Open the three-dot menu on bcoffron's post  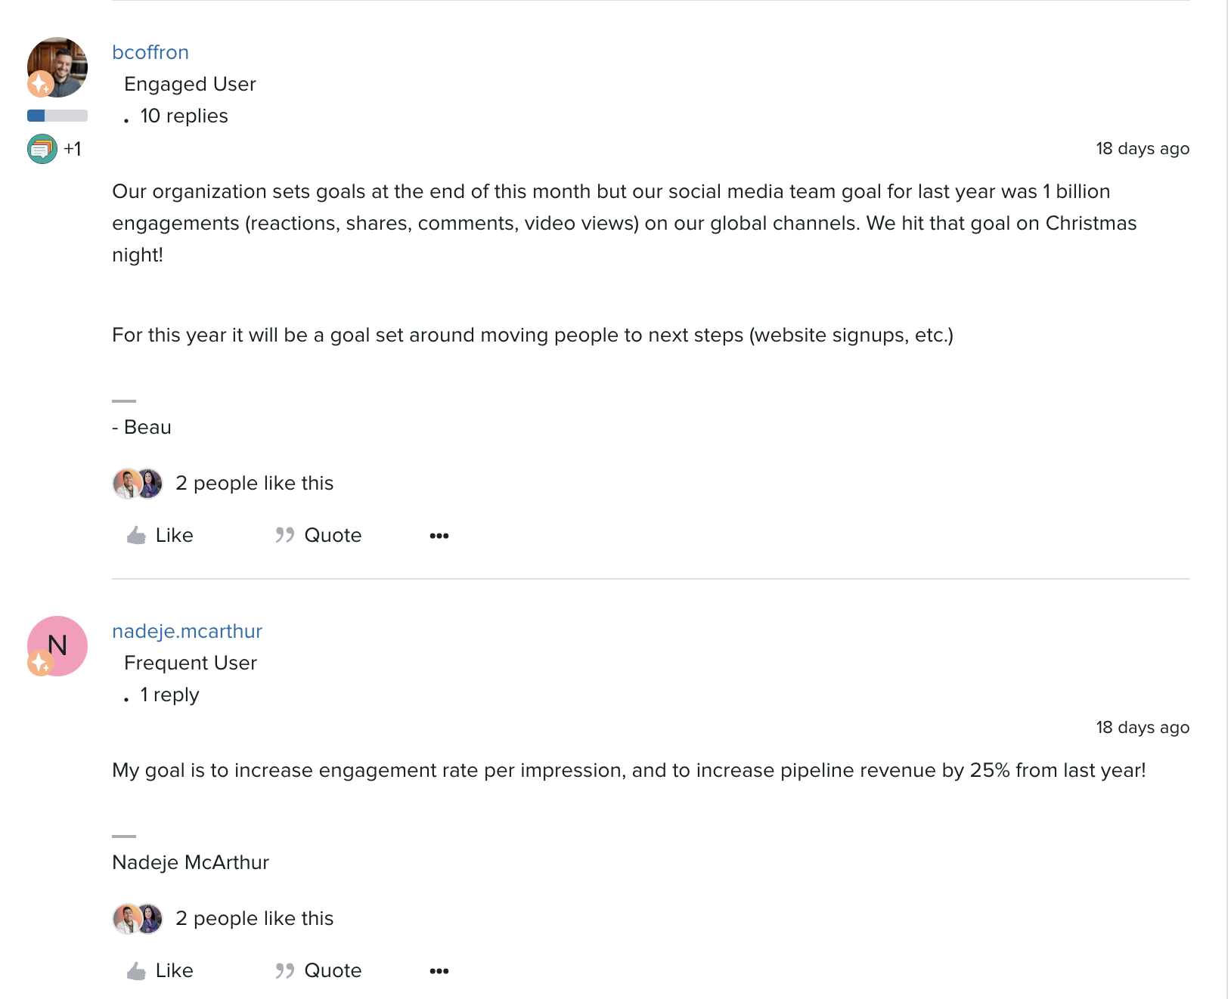[x=439, y=536]
